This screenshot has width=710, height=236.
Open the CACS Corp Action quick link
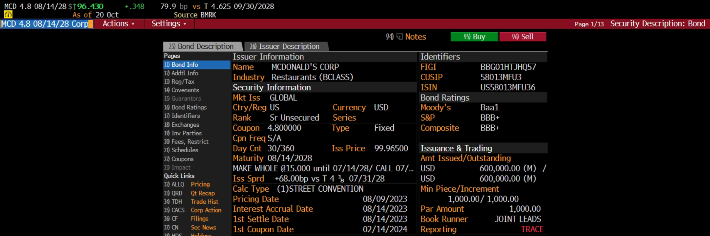[x=192, y=210]
